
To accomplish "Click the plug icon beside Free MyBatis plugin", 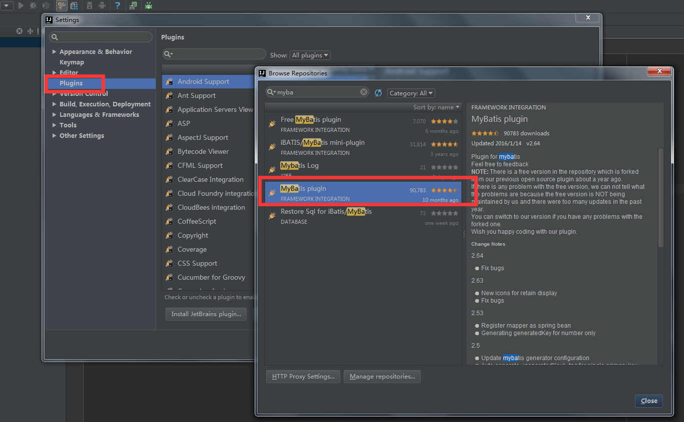I will coord(272,124).
